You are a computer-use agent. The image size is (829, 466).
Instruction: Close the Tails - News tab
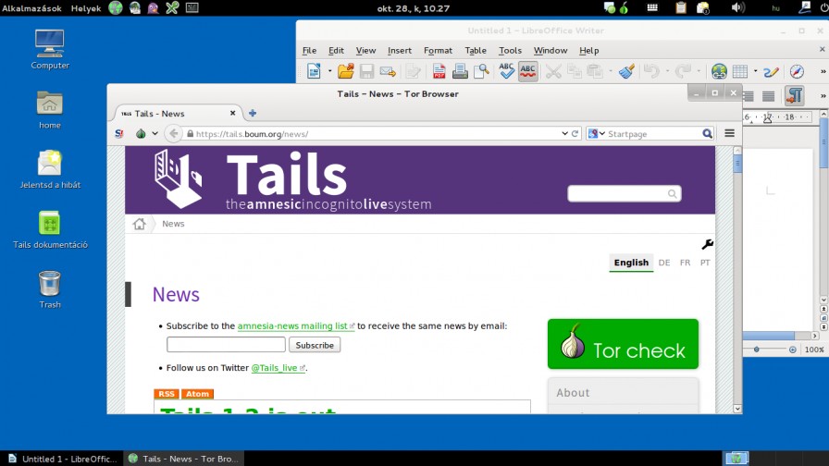[232, 113]
